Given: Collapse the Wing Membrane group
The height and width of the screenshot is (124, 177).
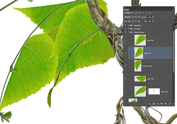Looking at the screenshot, I should (x=129, y=32).
